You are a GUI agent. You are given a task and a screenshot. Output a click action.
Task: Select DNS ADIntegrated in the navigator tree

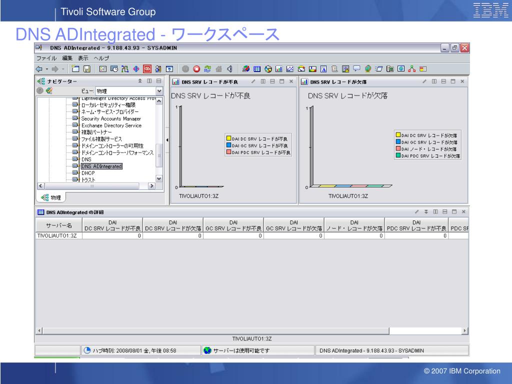(101, 166)
